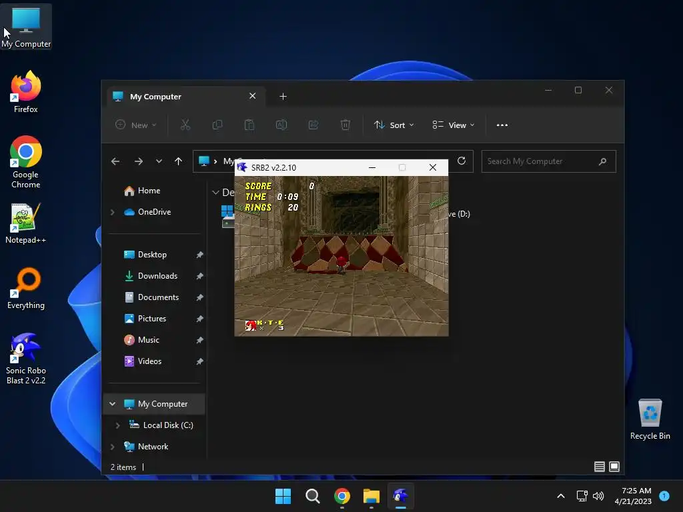Switch to details view in status bar
The width and height of the screenshot is (683, 512).
click(x=600, y=467)
